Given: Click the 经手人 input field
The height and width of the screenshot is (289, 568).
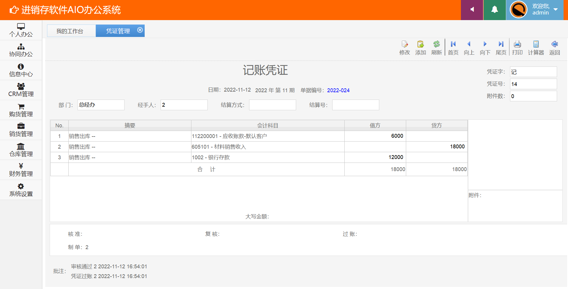Looking at the screenshot, I should (184, 105).
